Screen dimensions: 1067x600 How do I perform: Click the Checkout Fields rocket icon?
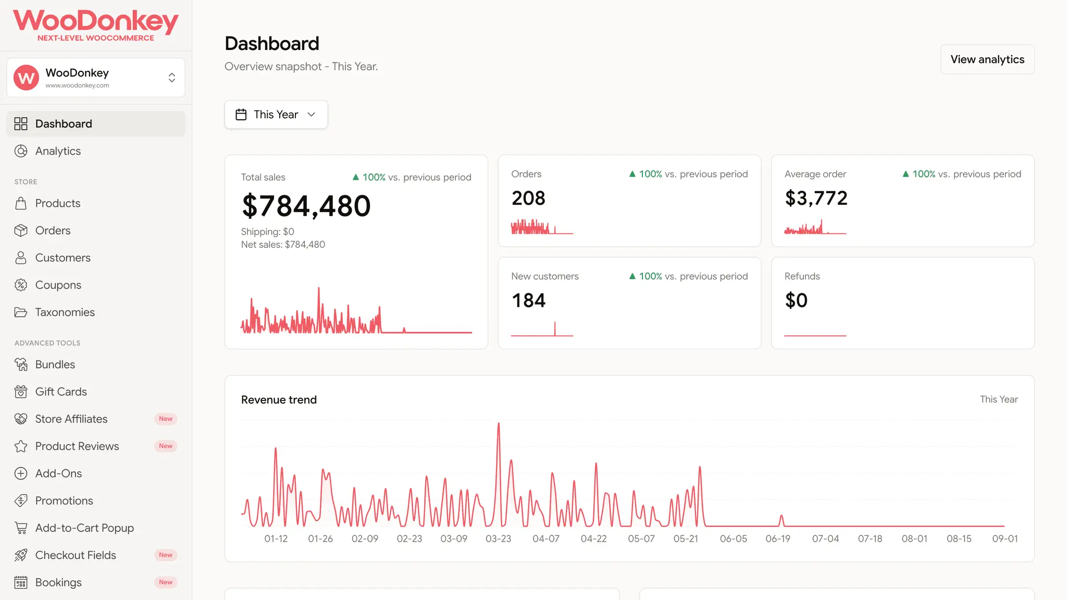click(x=21, y=555)
